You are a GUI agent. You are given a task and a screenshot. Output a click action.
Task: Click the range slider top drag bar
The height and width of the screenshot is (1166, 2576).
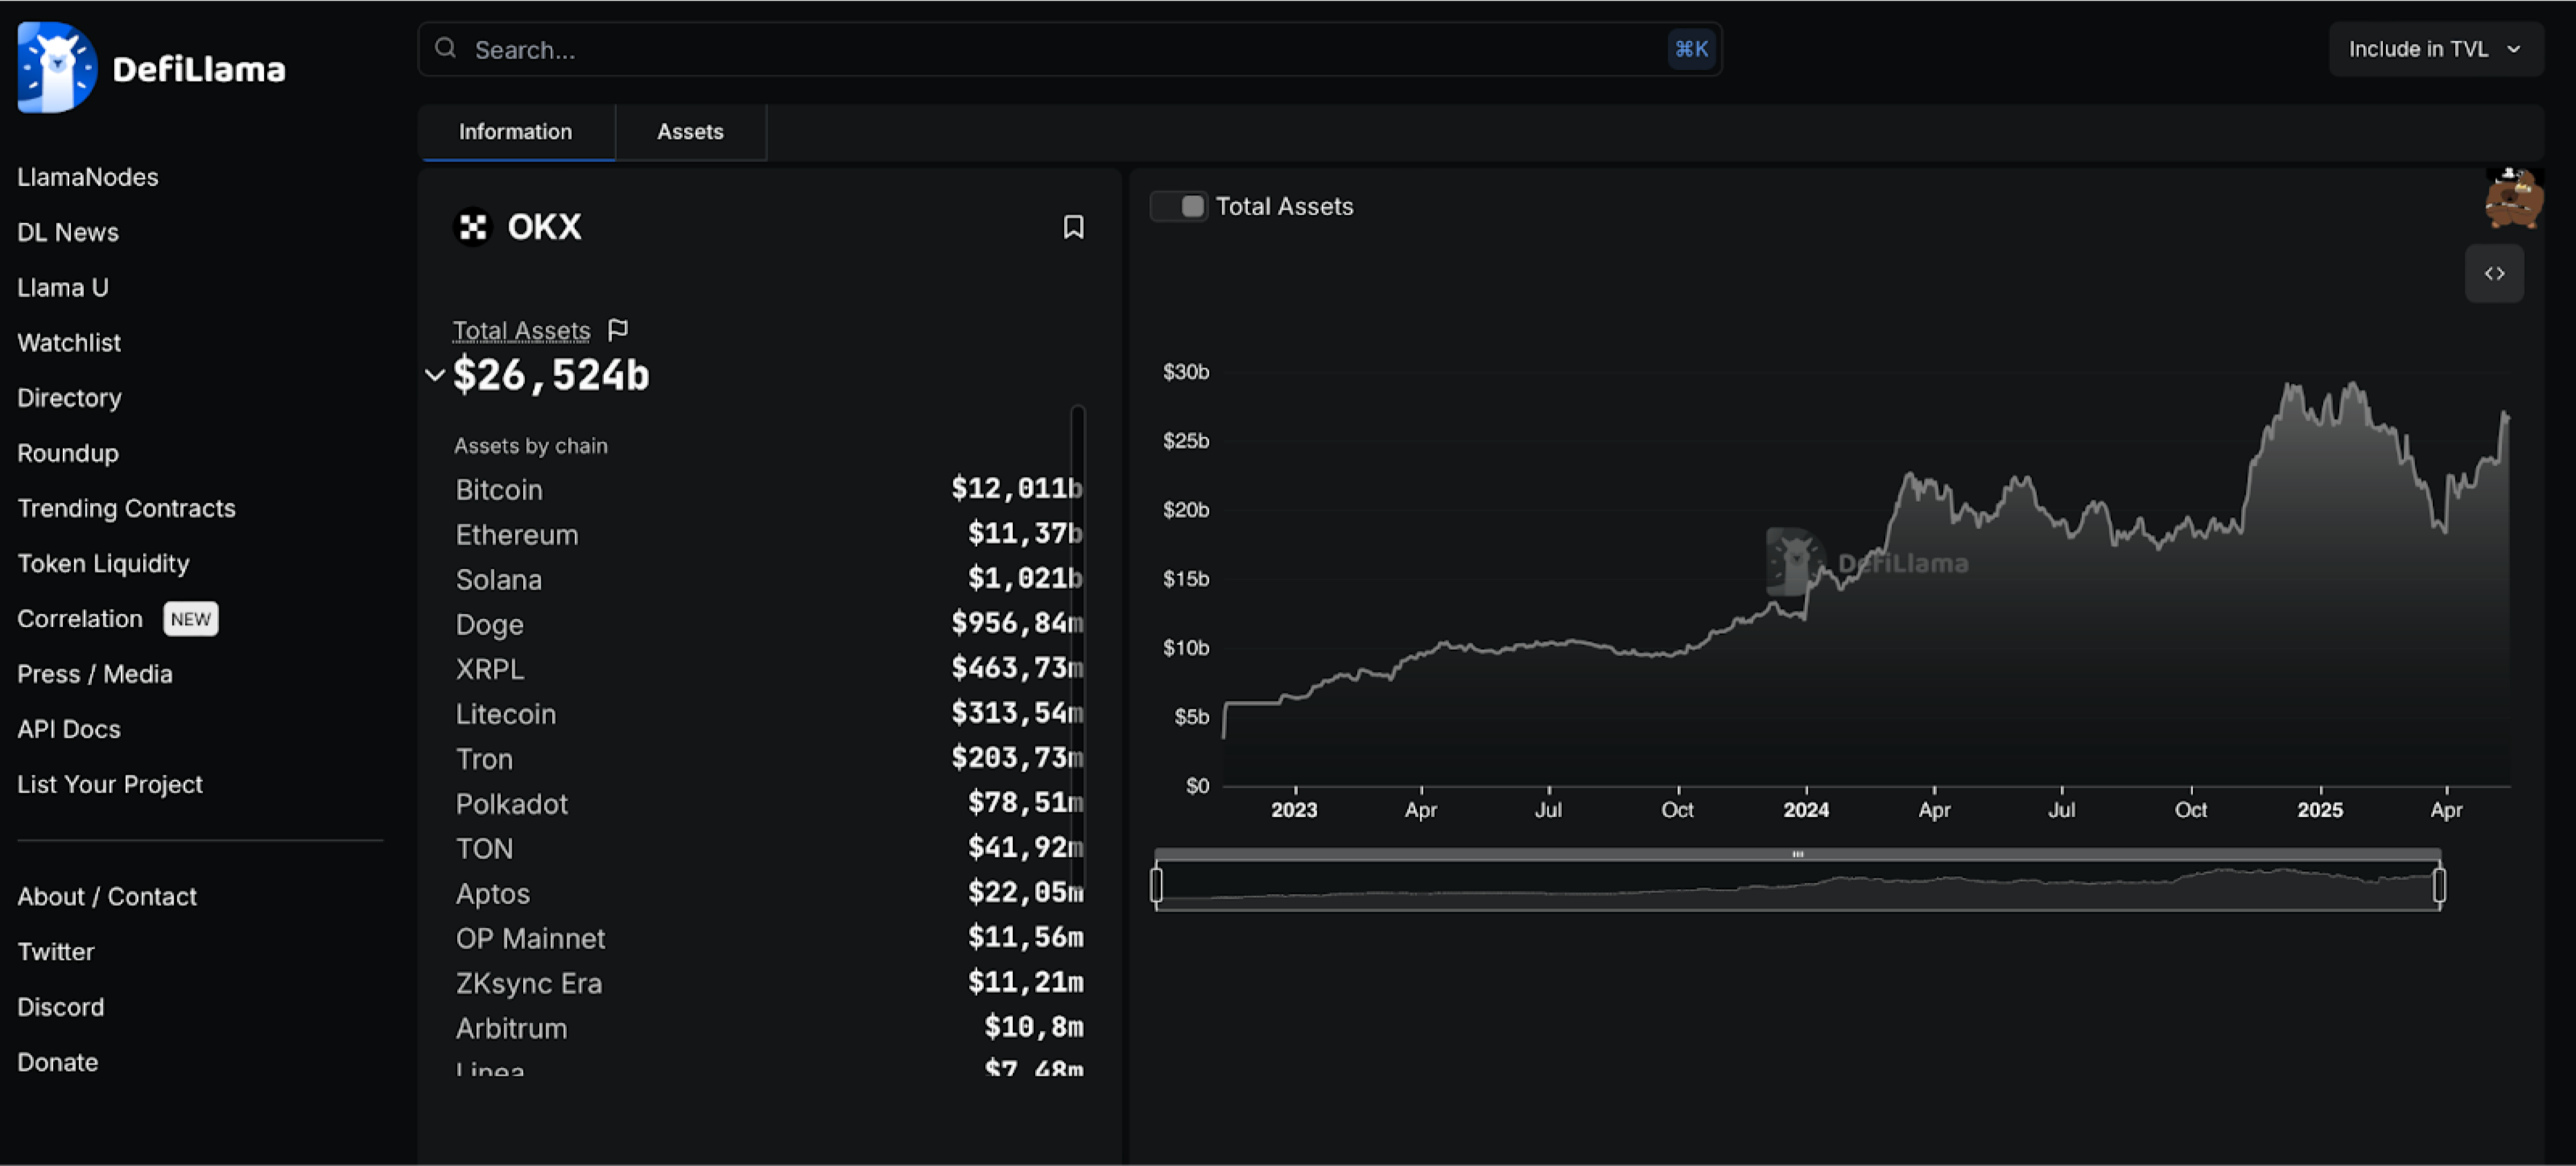point(1798,854)
